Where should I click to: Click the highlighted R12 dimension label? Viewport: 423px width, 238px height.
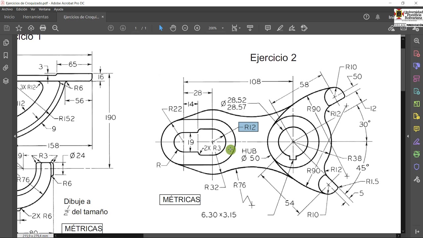coord(248,127)
